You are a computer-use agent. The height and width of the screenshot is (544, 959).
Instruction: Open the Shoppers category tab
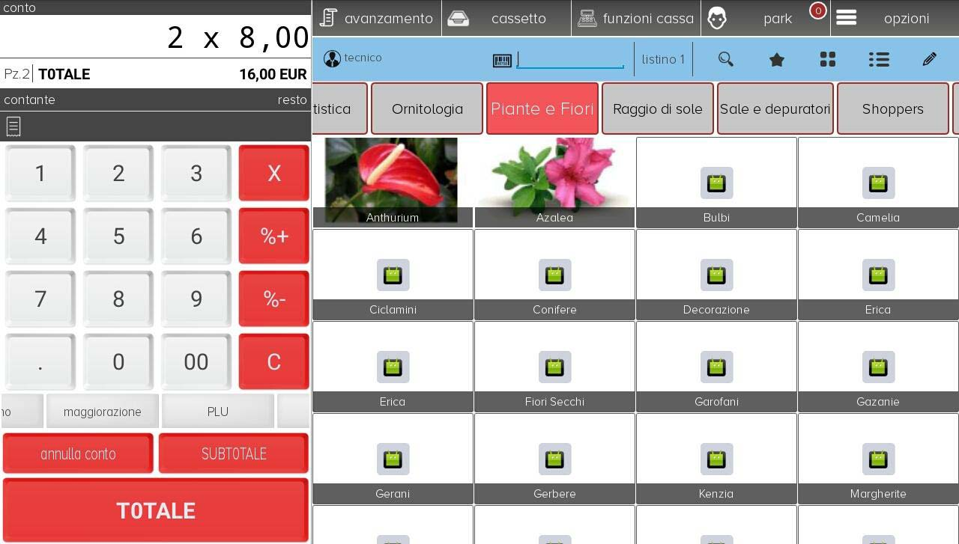[893, 109]
